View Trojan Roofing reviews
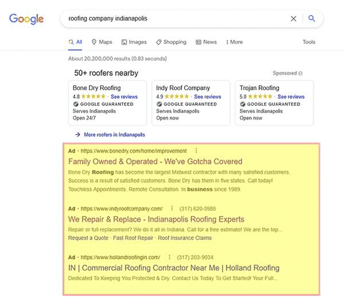The image size is (344, 301). [x=291, y=97]
